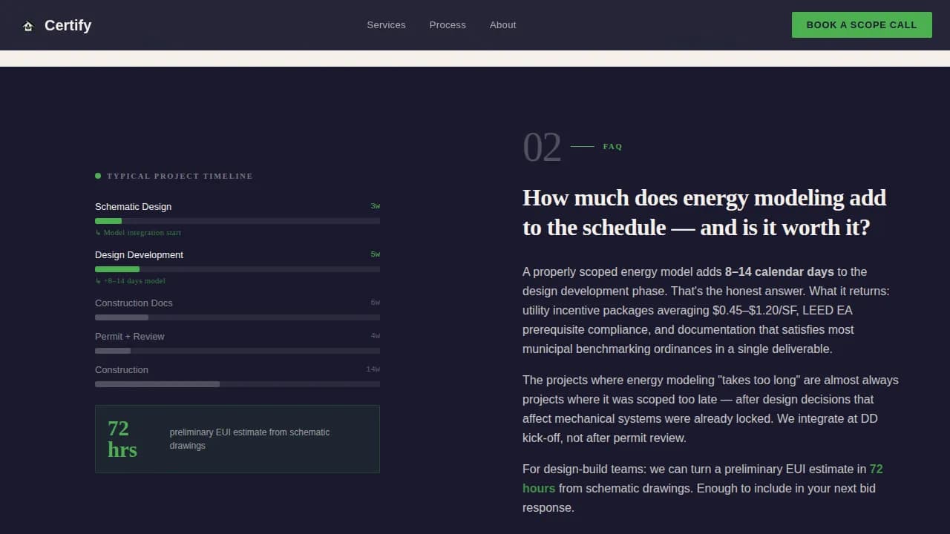Click the Construction Docs progress bar
The width and height of the screenshot is (950, 534).
point(237,317)
